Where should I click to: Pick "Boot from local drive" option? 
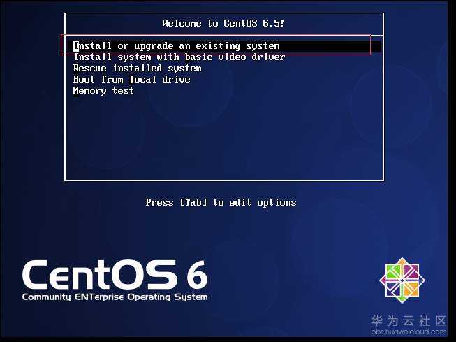(131, 80)
